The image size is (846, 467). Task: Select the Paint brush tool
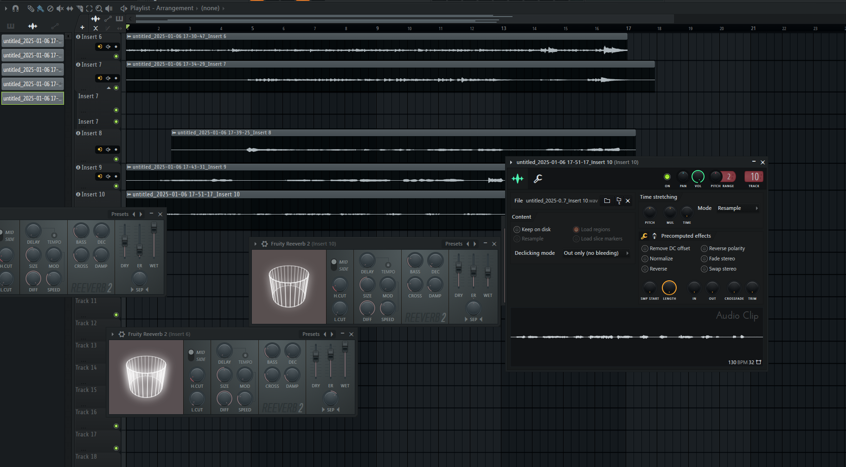tap(40, 8)
